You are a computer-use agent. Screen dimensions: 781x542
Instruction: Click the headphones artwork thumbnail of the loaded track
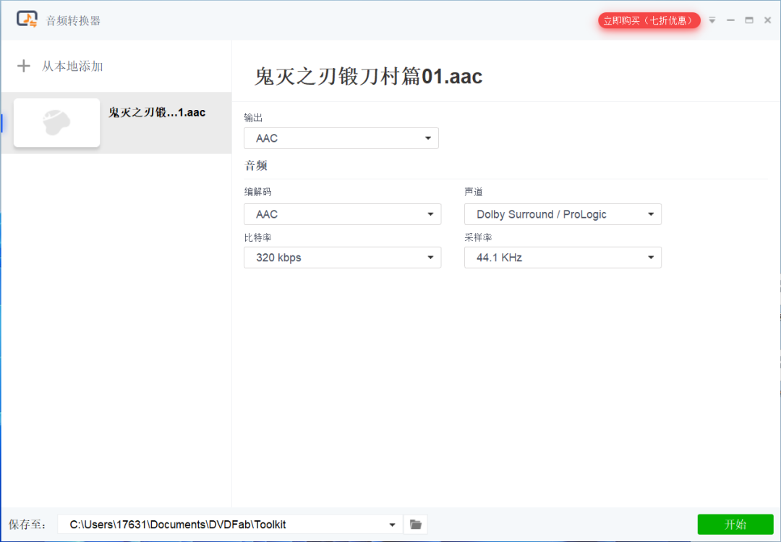click(56, 122)
